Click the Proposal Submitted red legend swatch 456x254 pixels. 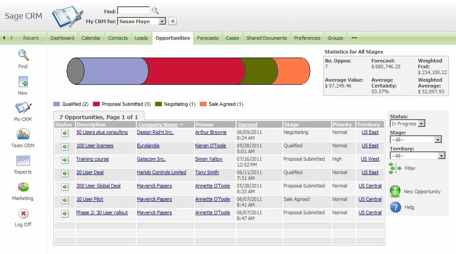coord(96,104)
